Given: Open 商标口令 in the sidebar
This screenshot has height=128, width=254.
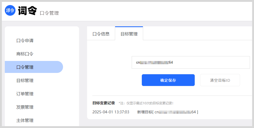Looking at the screenshot, I should (25, 54).
